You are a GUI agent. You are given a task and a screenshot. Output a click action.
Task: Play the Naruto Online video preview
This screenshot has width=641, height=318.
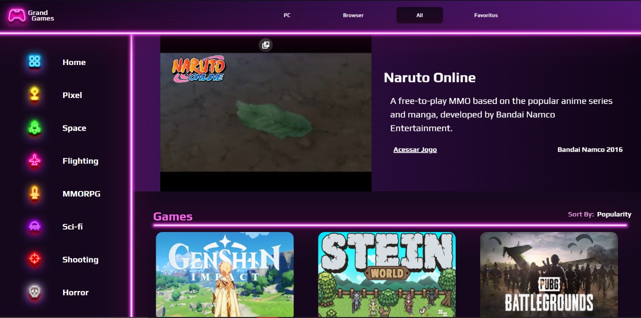pos(266,113)
